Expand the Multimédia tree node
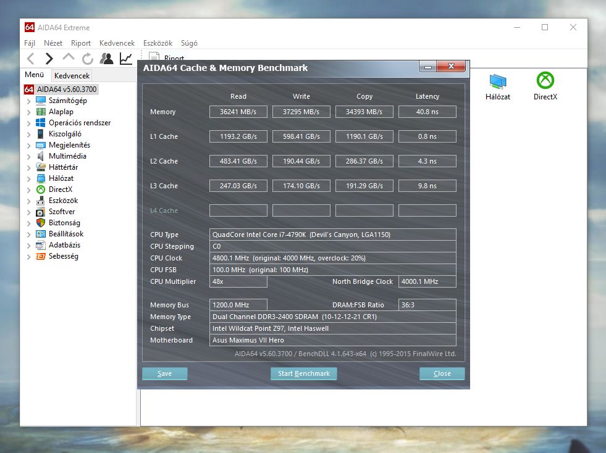 pos(28,157)
